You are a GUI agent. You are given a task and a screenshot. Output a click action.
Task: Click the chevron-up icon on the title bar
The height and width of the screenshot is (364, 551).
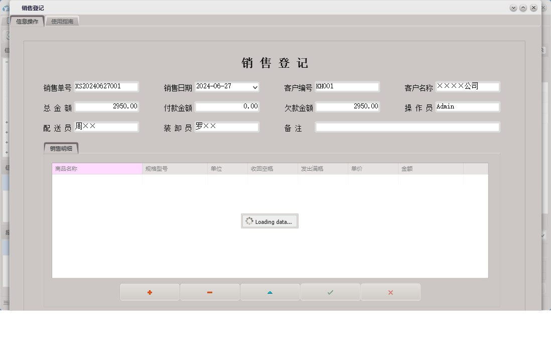[x=523, y=8]
